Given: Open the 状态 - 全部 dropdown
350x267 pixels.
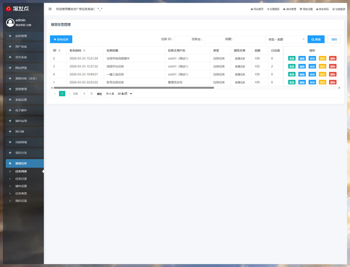Looking at the screenshot, I should pyautogui.click(x=286, y=39).
